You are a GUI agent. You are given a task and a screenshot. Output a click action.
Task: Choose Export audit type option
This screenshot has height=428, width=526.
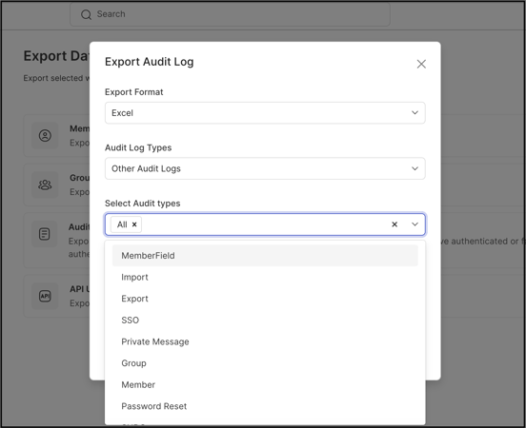265,299
